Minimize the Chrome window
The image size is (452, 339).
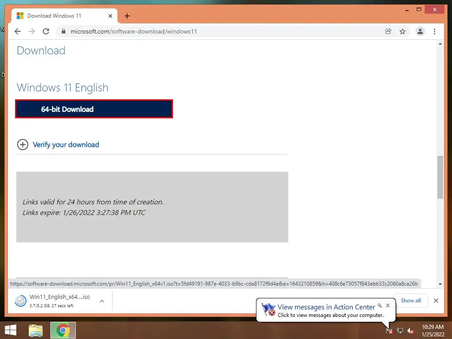pyautogui.click(x=407, y=10)
